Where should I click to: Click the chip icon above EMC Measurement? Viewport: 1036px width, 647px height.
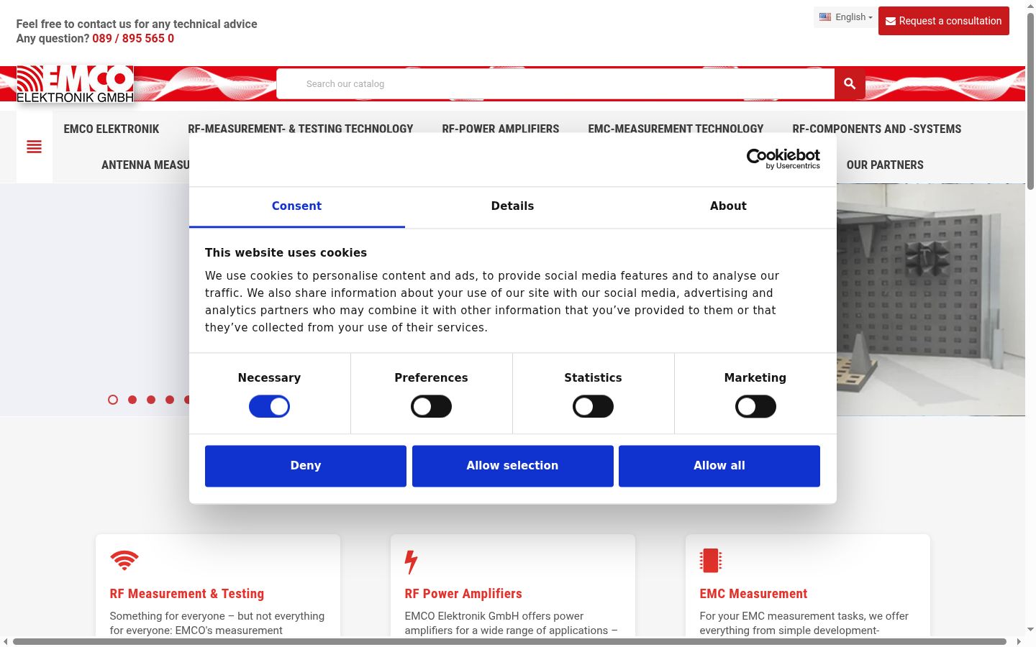[x=710, y=561]
